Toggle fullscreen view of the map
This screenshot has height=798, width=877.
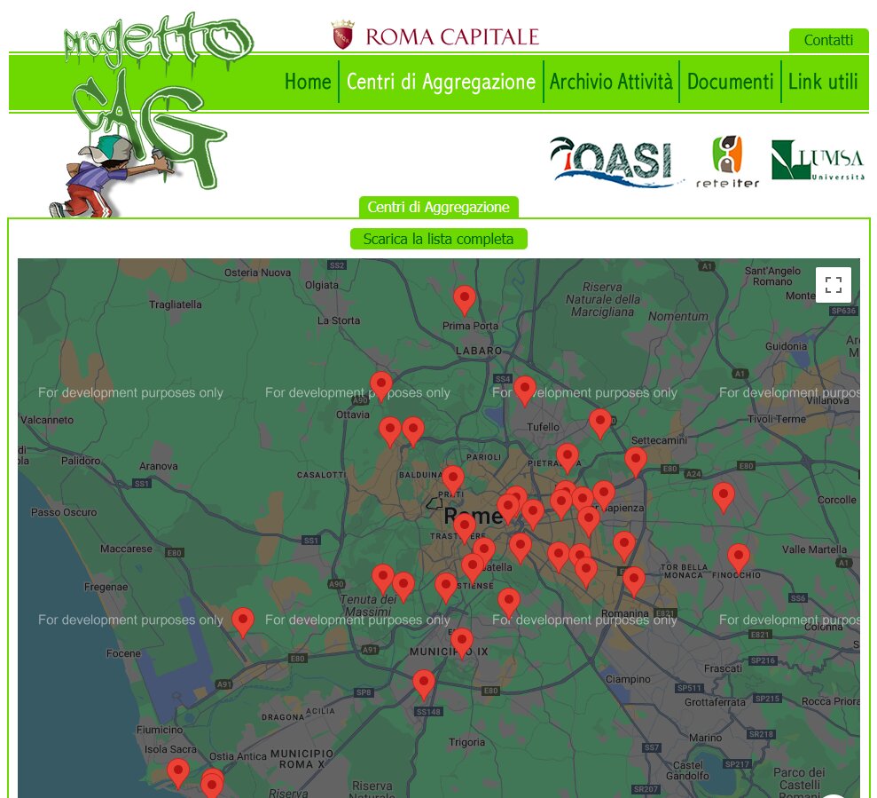tap(833, 285)
